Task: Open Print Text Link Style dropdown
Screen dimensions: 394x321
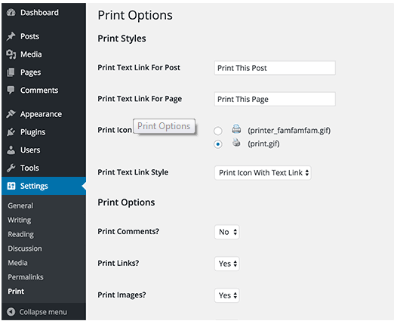Action: coord(263,173)
